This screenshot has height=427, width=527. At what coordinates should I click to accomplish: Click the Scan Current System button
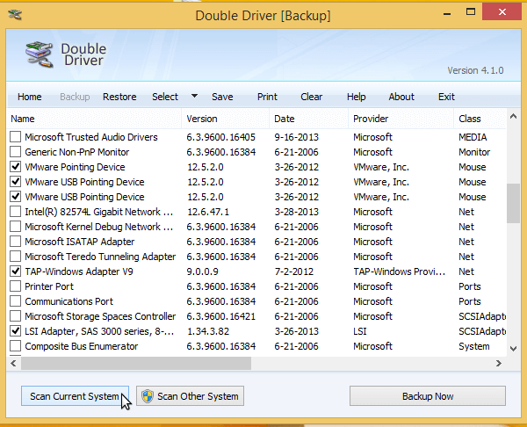coord(75,396)
